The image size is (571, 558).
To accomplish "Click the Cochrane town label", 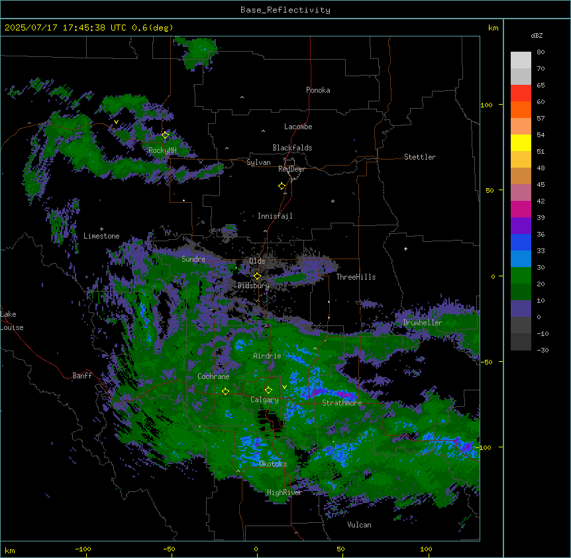I will click(213, 376).
